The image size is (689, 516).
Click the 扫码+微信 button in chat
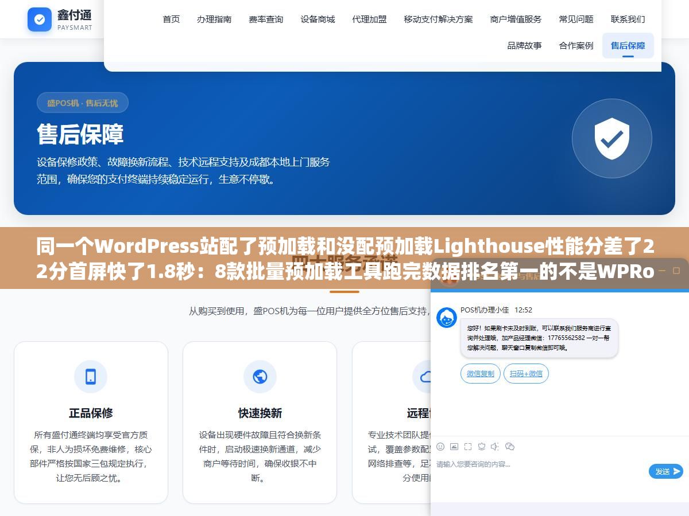[526, 374]
